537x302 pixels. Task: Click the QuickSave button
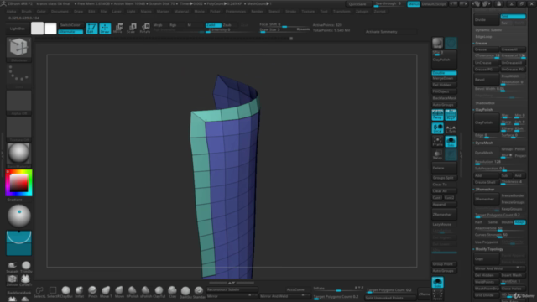point(357,3)
